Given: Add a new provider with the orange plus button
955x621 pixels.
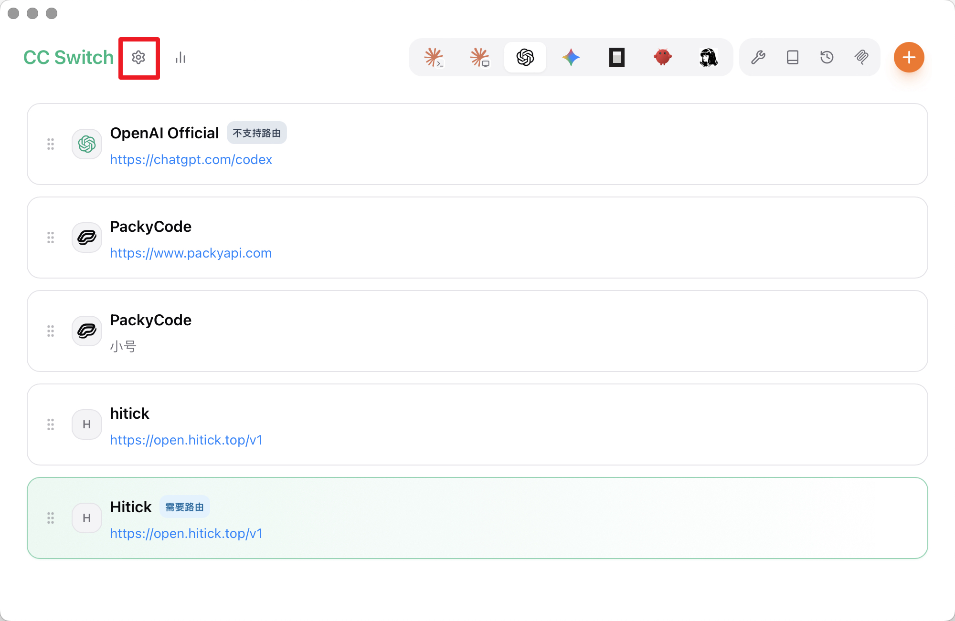Looking at the screenshot, I should tap(909, 57).
